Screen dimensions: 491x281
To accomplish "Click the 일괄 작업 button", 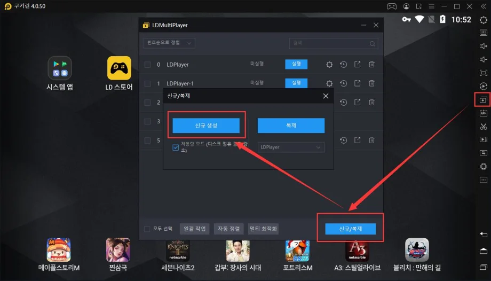I will click(x=194, y=229).
